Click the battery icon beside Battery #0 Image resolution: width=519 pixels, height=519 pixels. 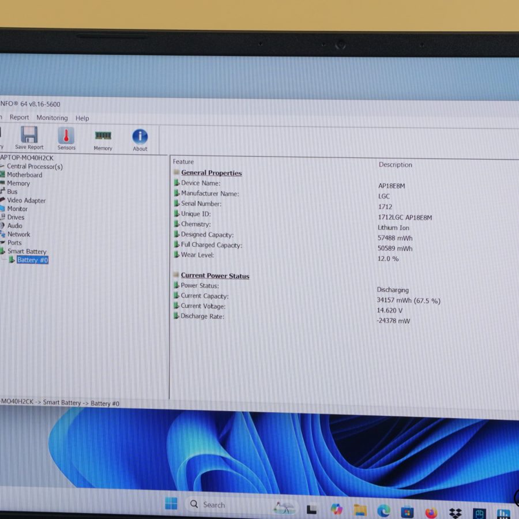coord(12,259)
